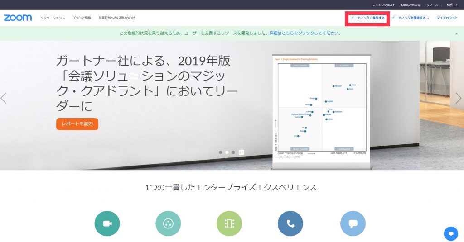Viewport: 464px width, 242px height.
Task: Click the レポートを読む orange button
Action: coord(77,124)
